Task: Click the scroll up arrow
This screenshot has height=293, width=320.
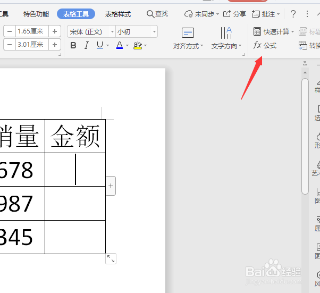Action: pyautogui.click(x=305, y=72)
